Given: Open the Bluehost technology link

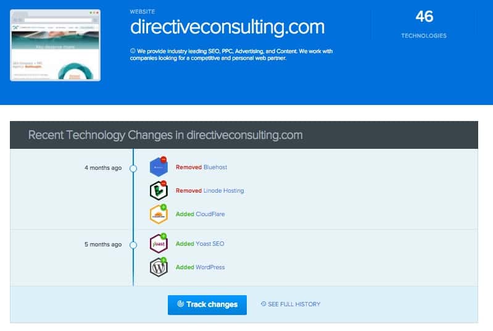Looking at the screenshot, I should point(215,167).
